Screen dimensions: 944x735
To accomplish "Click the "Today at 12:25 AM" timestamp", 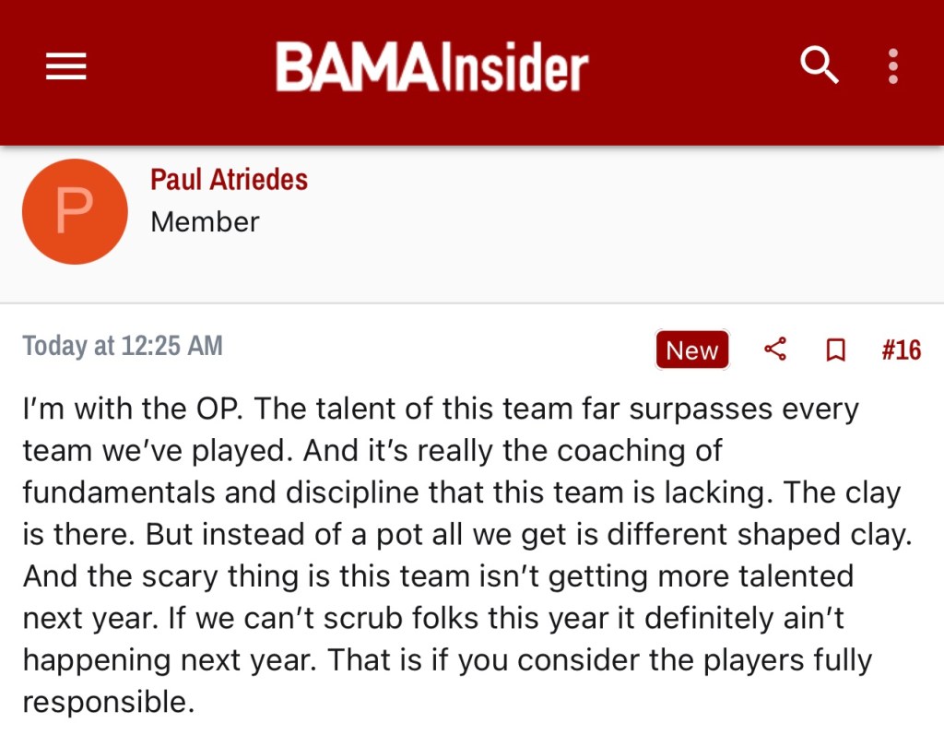I will [123, 346].
